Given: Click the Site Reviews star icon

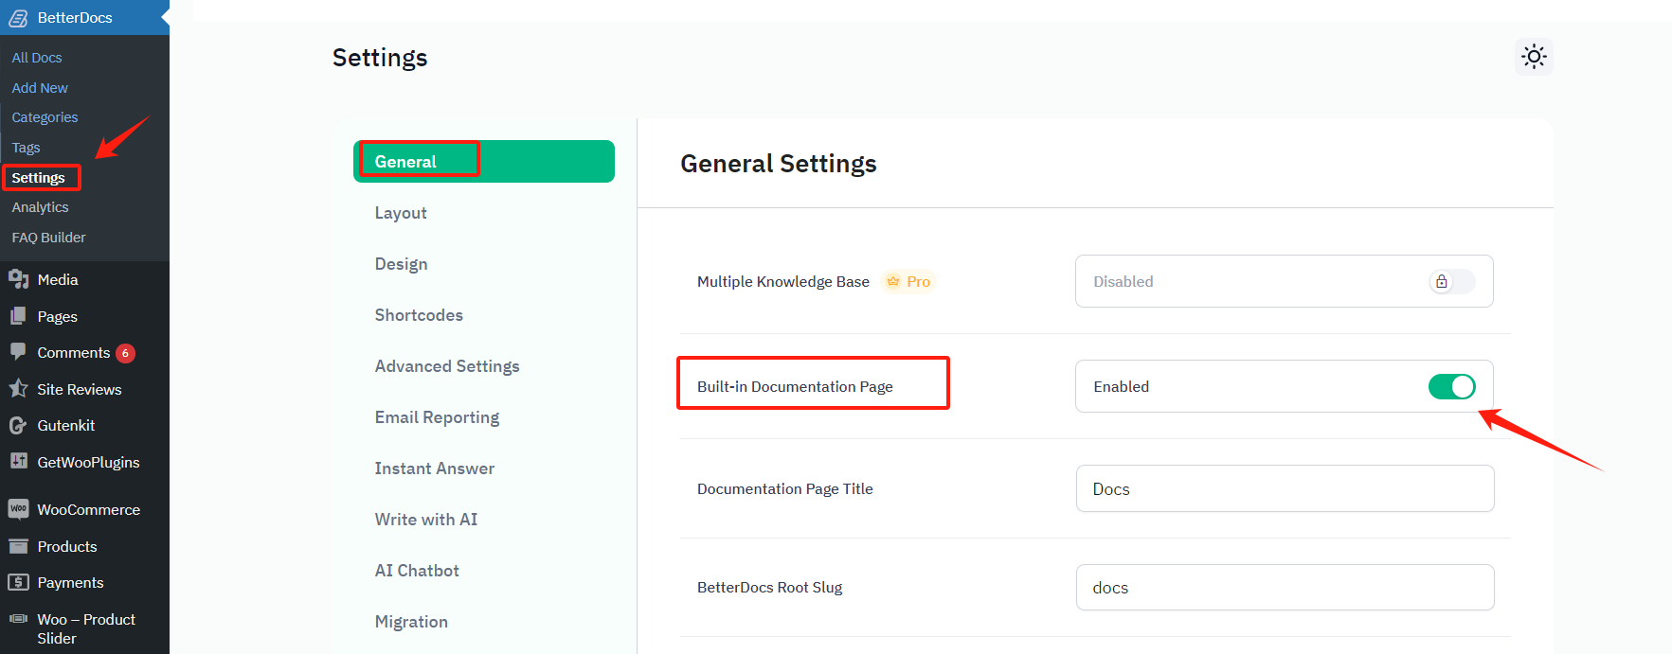Looking at the screenshot, I should point(18,389).
